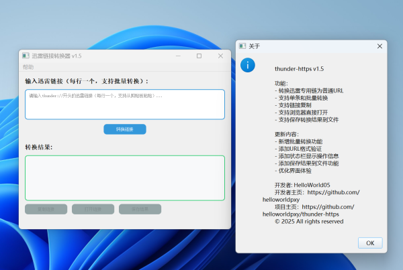Click the 迅雷链接转换器 v1.5 title text
The height and width of the screenshot is (270, 403).
coord(56,56)
